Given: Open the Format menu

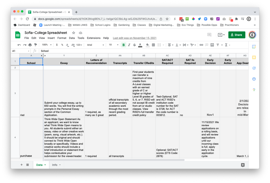Looking at the screenshot, I should (62, 38).
